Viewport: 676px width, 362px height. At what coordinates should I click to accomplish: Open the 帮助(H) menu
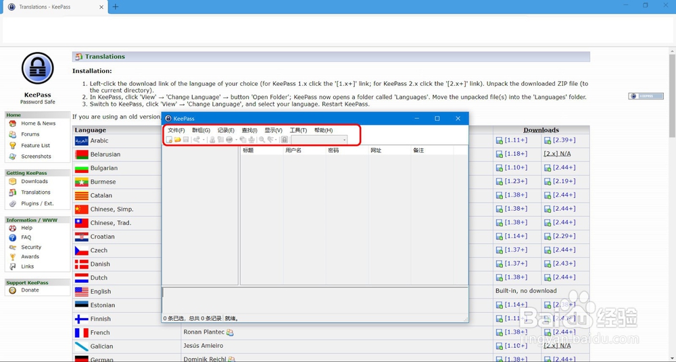(324, 130)
